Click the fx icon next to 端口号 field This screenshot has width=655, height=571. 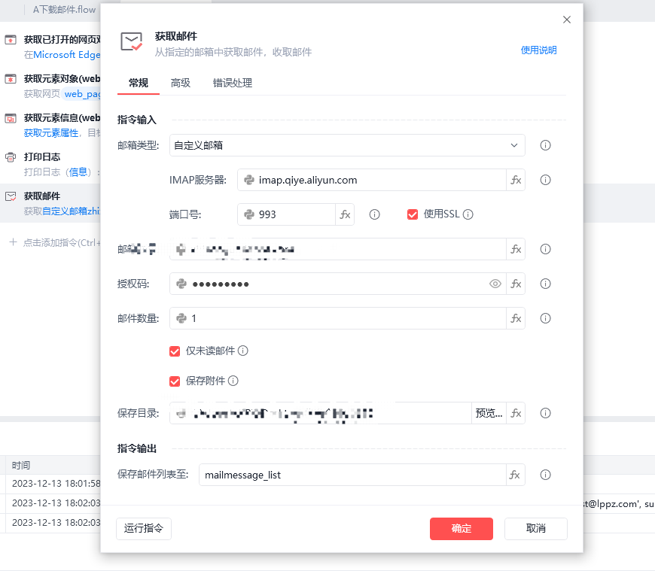pyautogui.click(x=345, y=214)
